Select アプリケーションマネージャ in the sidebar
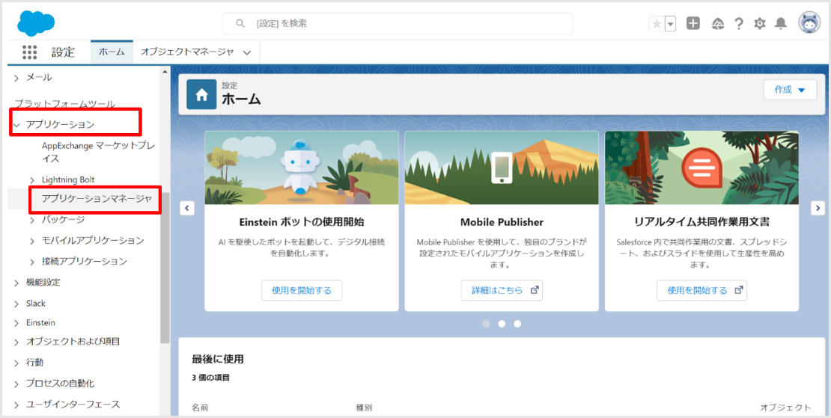 [97, 199]
